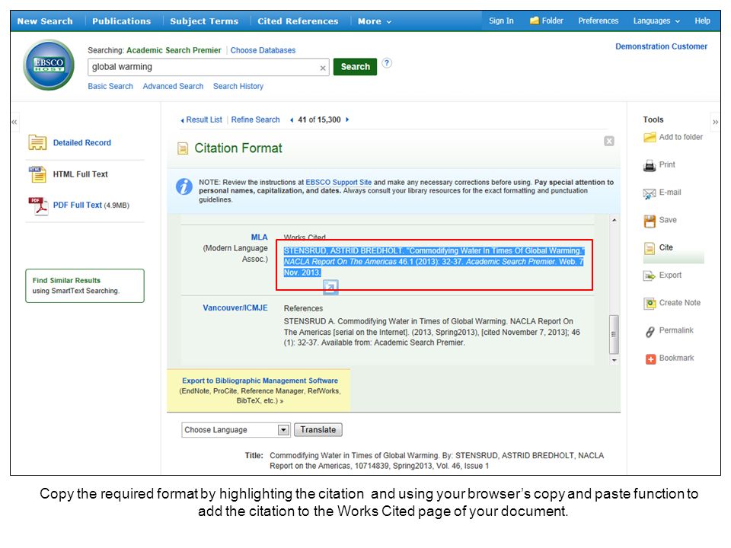Click the EBSCOhost logo
This screenshot has width=731, height=548.
tap(49, 65)
